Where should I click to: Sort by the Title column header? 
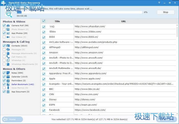click(x=57, y=21)
